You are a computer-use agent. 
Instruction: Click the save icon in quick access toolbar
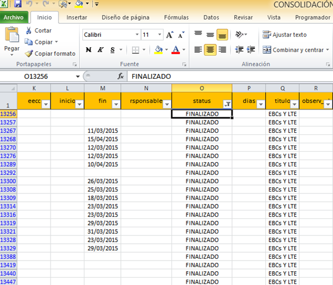(18, 4)
